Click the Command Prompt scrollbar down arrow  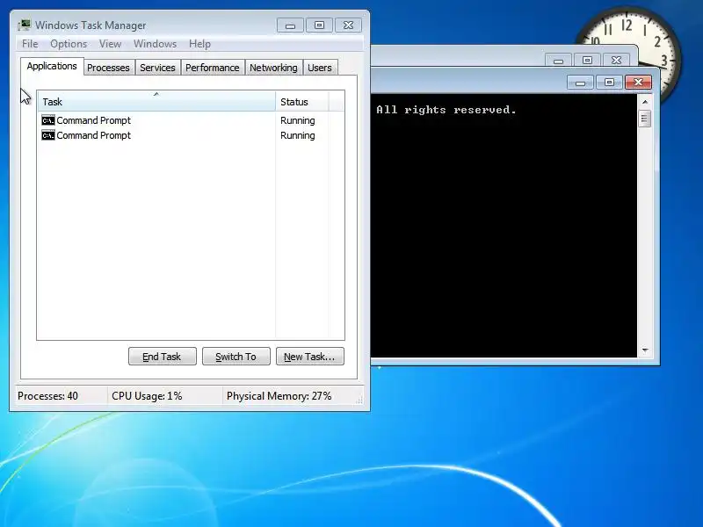[645, 350]
